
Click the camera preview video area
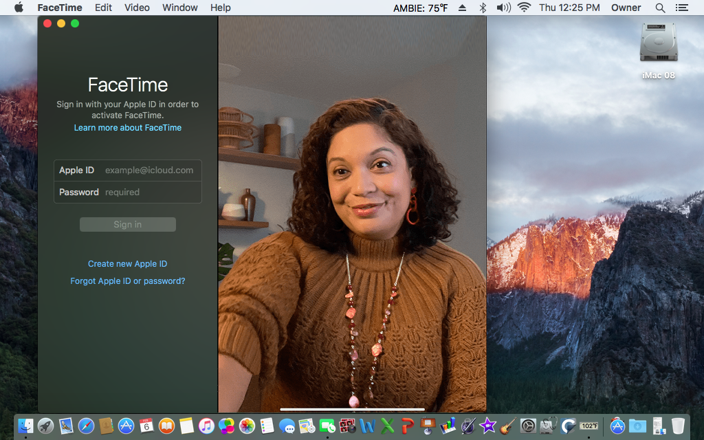pos(352,214)
